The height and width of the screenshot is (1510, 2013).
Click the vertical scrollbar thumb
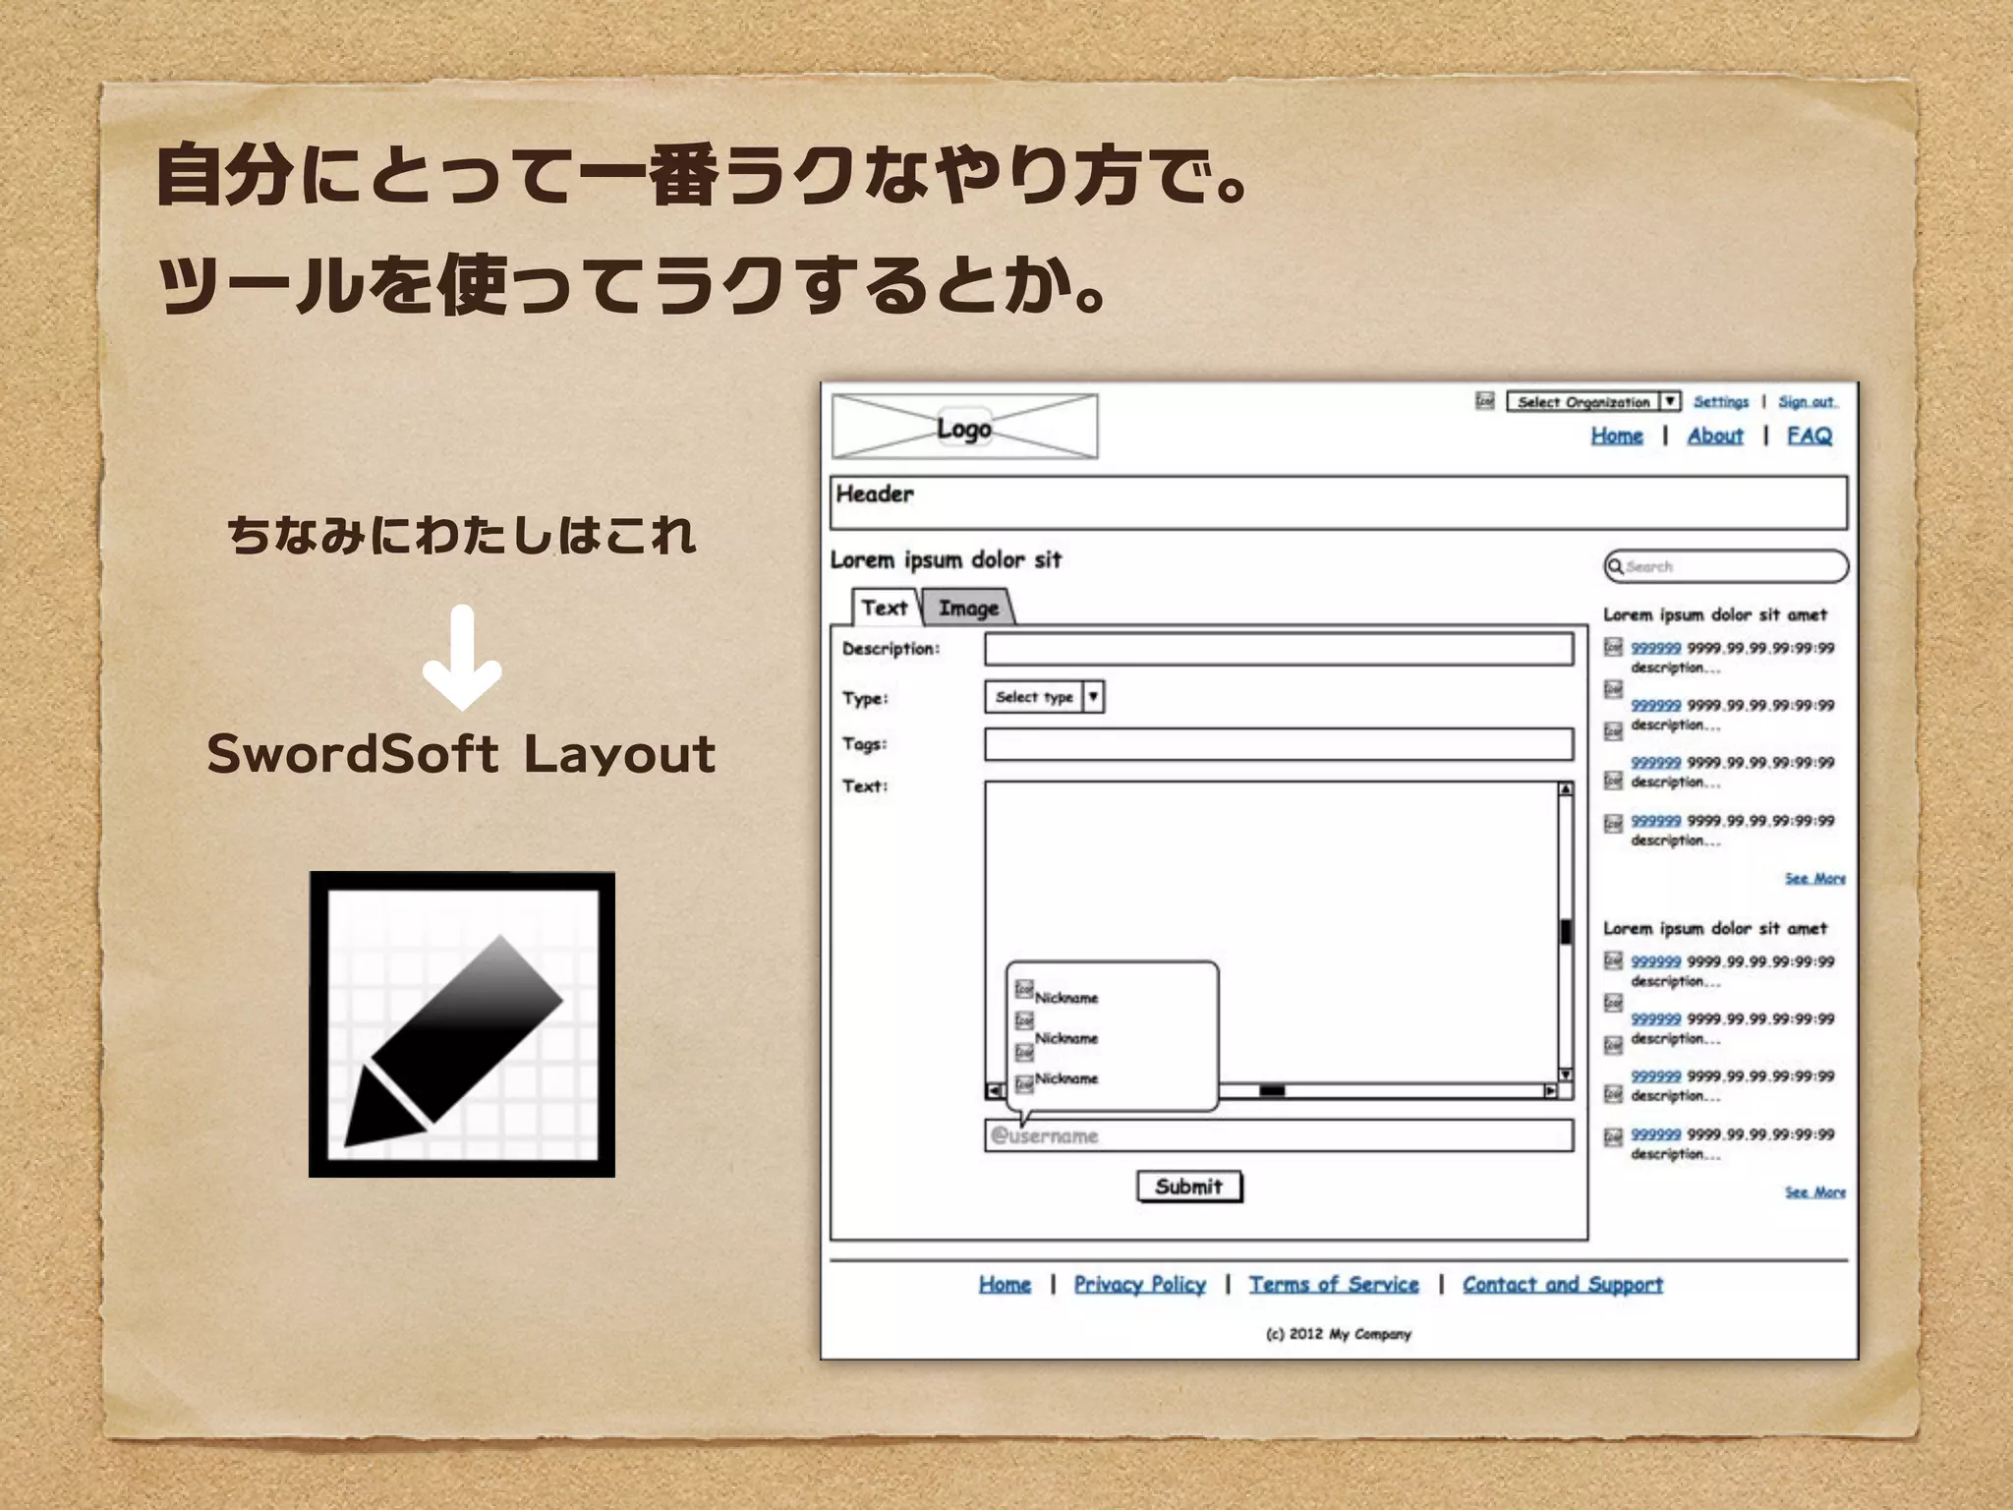(x=1566, y=931)
